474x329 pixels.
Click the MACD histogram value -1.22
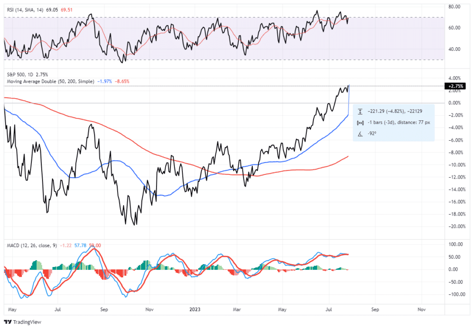(x=65, y=245)
